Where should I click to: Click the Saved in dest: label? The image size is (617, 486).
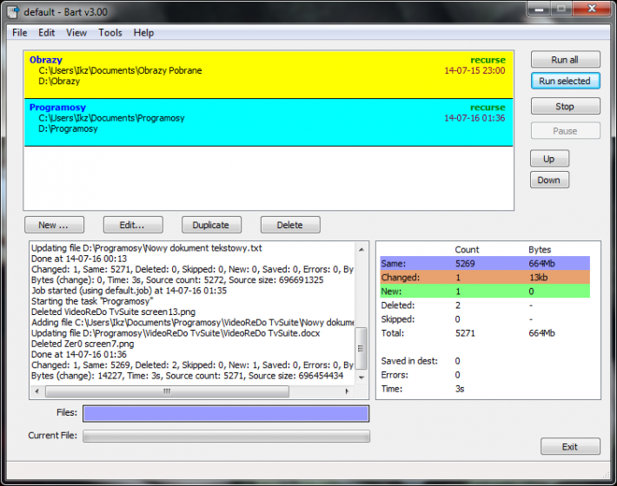tap(409, 361)
